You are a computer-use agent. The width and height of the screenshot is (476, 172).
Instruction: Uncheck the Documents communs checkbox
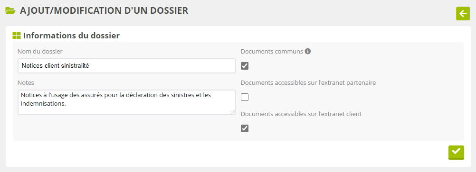pyautogui.click(x=245, y=66)
